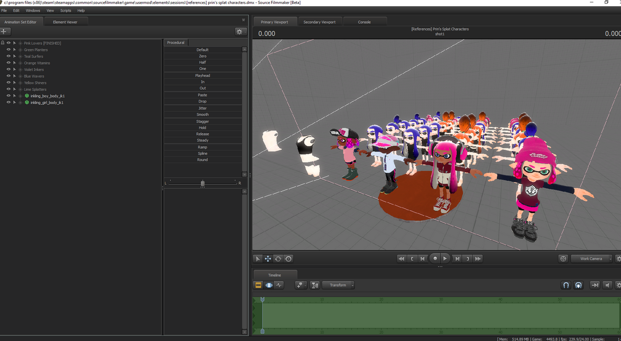The image size is (621, 341).
Task: Switch timeline to Clip Editor mode
Action: tap(259, 285)
